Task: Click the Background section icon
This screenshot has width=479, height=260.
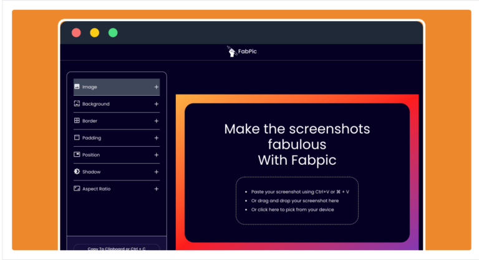Action: click(77, 104)
